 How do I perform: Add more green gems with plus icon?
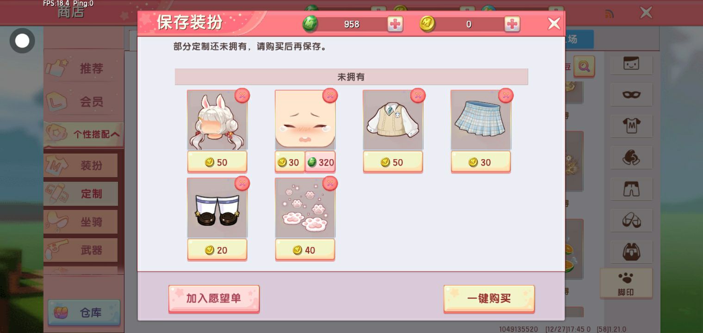coord(395,24)
